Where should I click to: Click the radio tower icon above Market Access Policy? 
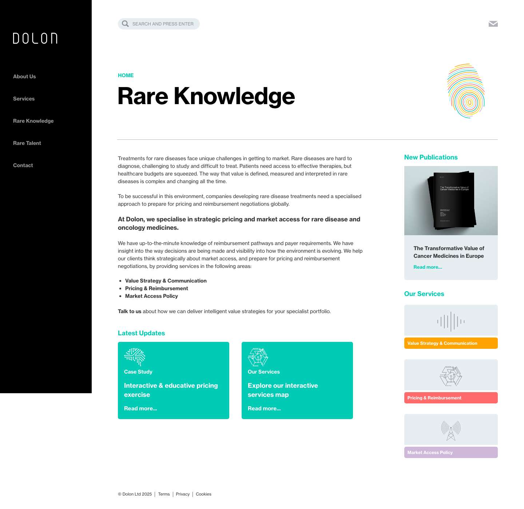(x=451, y=430)
